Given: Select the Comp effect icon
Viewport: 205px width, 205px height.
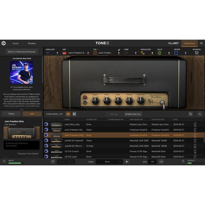Looking at the screenshot, I should point(126,53).
